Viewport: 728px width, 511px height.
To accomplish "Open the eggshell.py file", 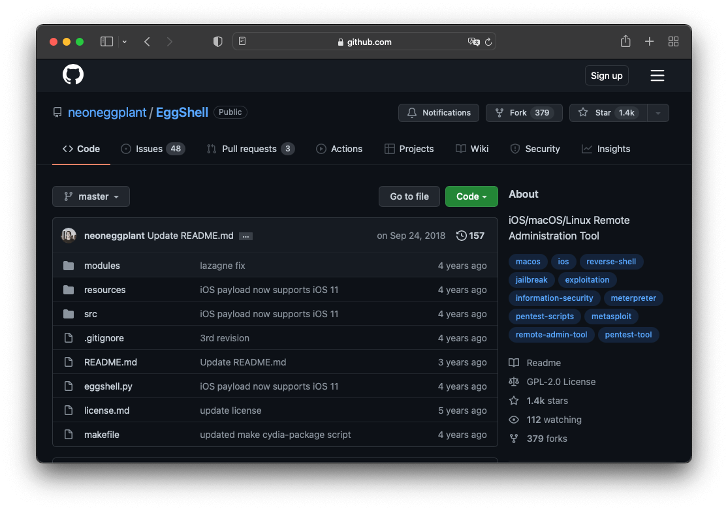I will 108,386.
